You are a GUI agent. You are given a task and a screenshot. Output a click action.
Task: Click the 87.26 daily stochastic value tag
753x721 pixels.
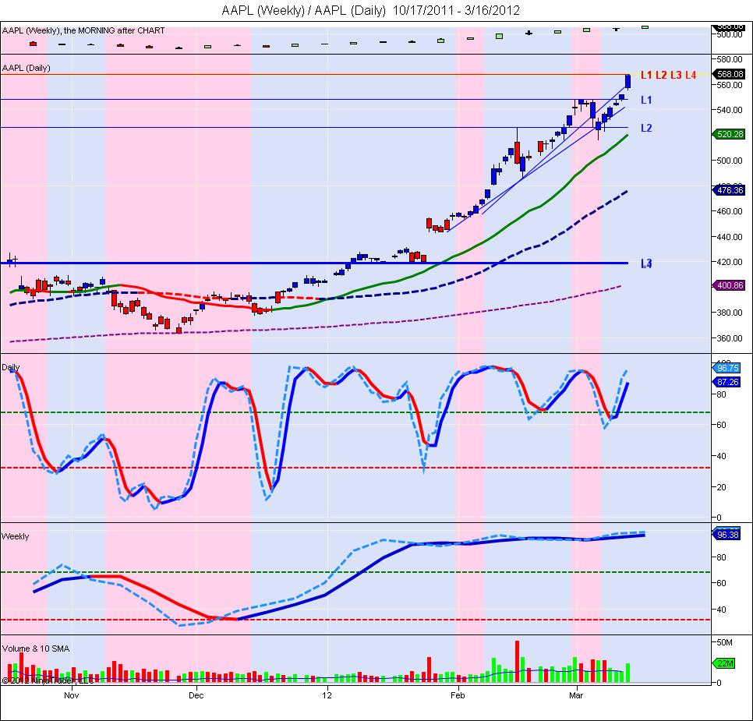click(727, 382)
